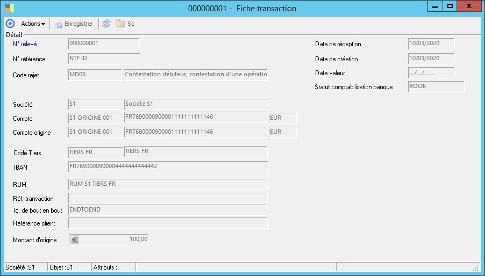Click the resize grip in status bar corner

coord(476,268)
